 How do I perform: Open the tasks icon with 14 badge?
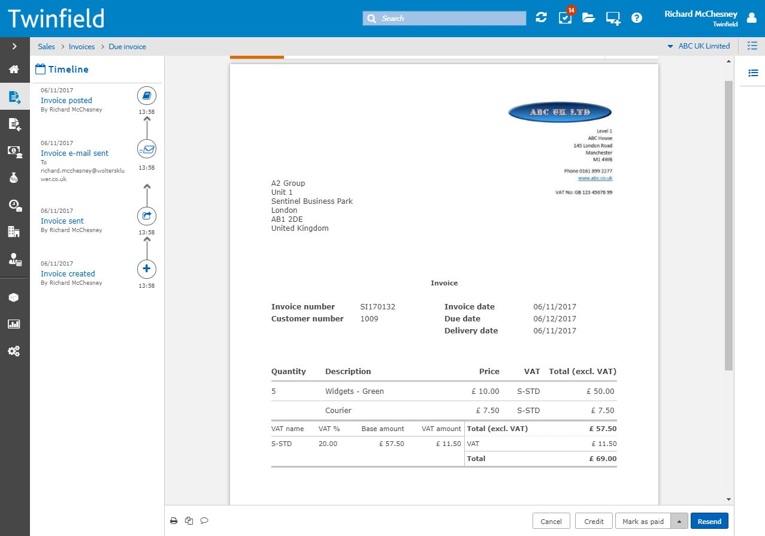(565, 17)
